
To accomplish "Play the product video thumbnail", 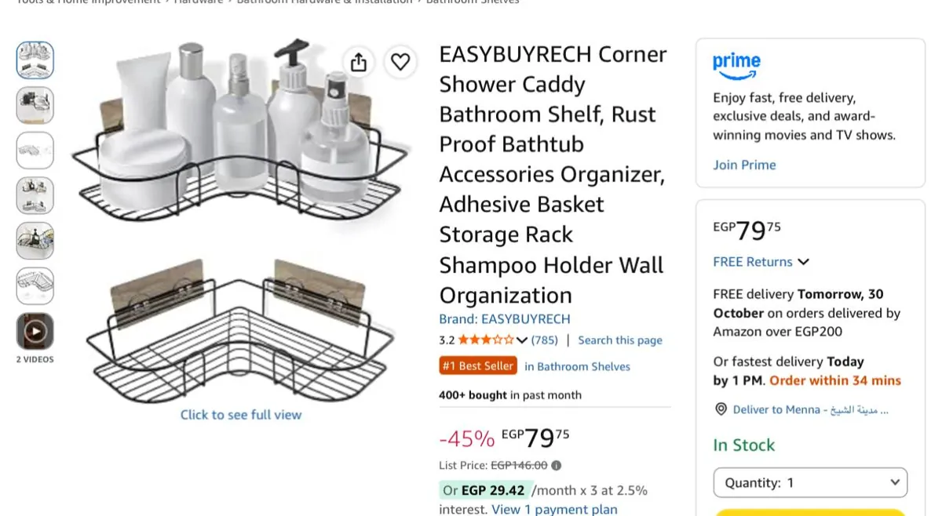I will pyautogui.click(x=35, y=331).
